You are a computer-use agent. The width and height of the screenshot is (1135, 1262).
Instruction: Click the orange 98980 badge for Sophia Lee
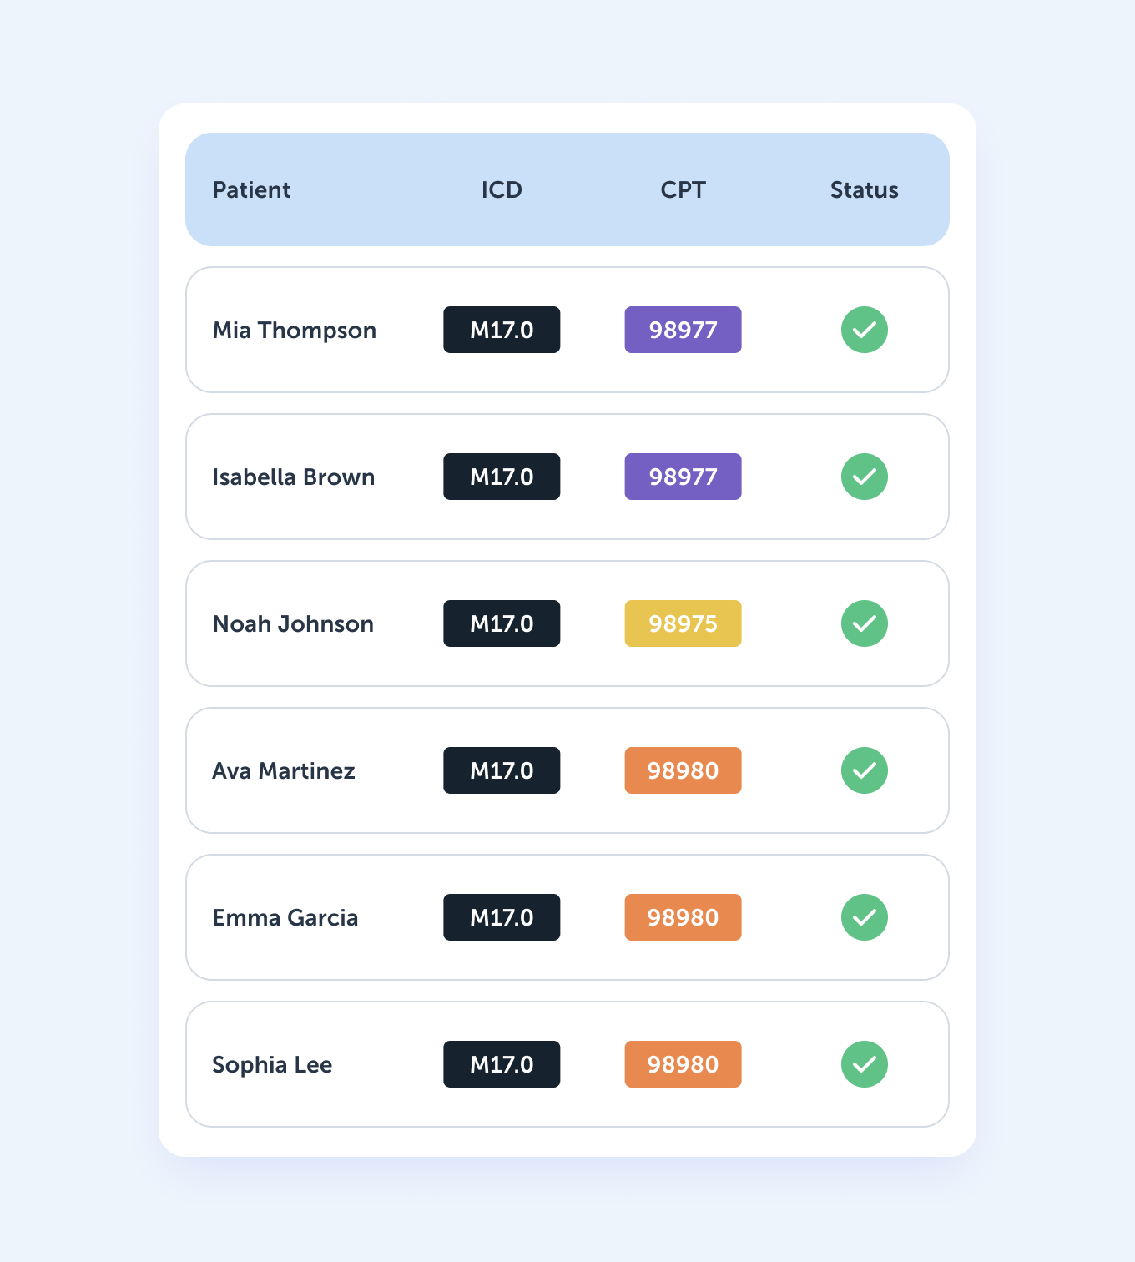[683, 1064]
